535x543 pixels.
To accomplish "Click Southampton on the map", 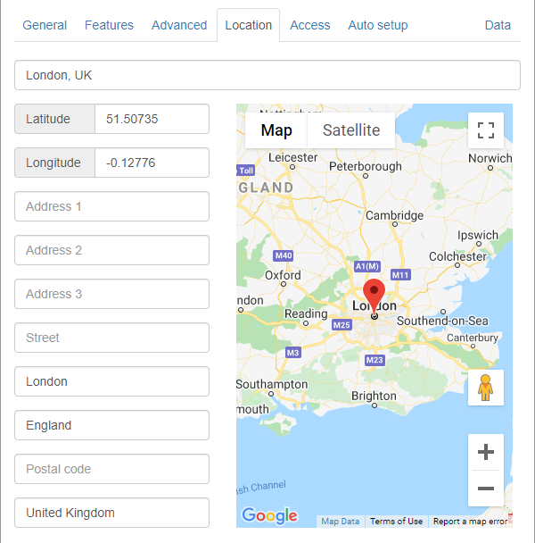I will 272,384.
